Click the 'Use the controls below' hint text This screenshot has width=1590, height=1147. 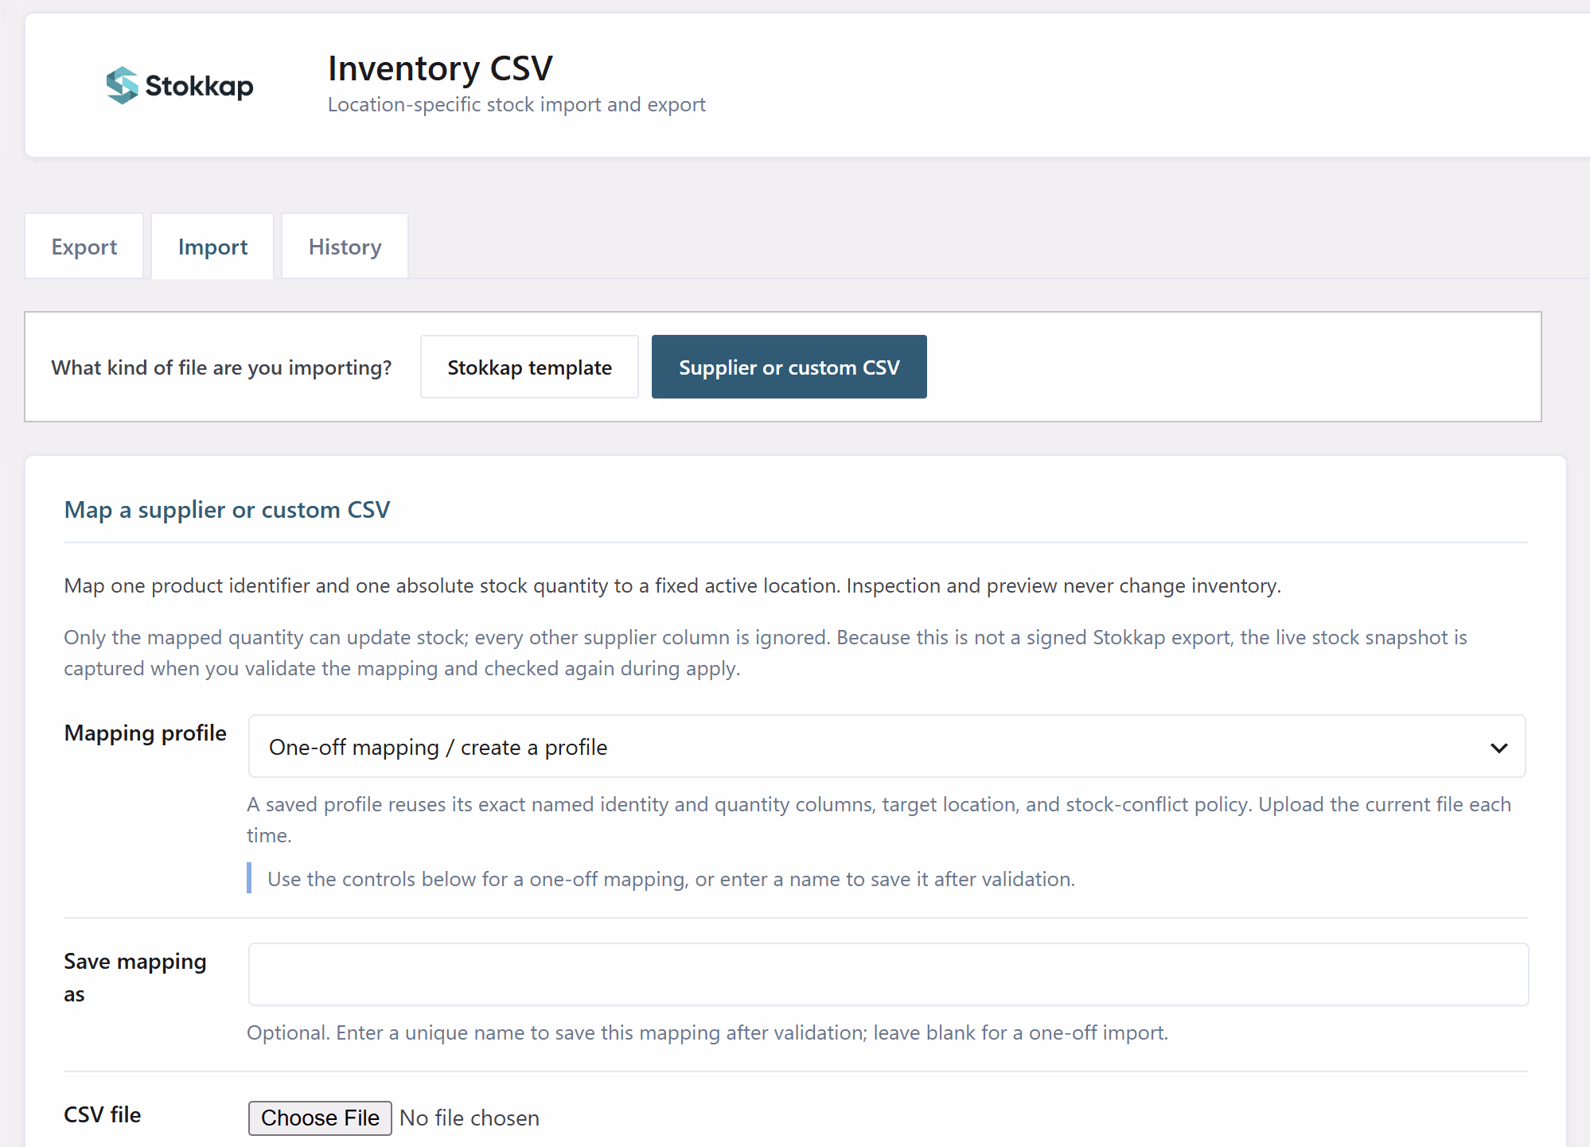(671, 879)
